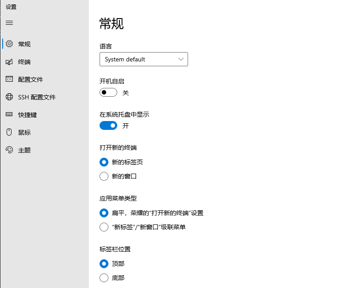Enable the 开机自启 toggle switch
The image size is (354, 288).
(108, 93)
